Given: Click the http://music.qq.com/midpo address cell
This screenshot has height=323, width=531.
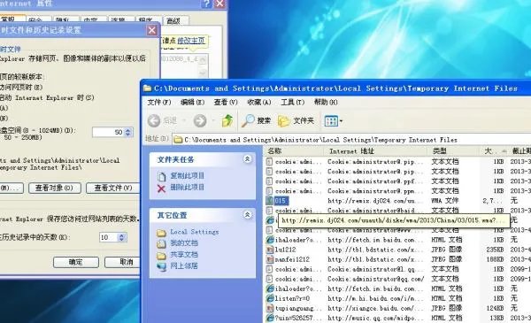Looking at the screenshot, I should 375,319.
